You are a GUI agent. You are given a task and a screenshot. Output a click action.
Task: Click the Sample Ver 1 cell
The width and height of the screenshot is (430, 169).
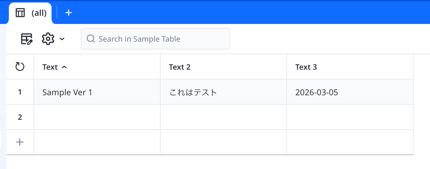click(97, 92)
